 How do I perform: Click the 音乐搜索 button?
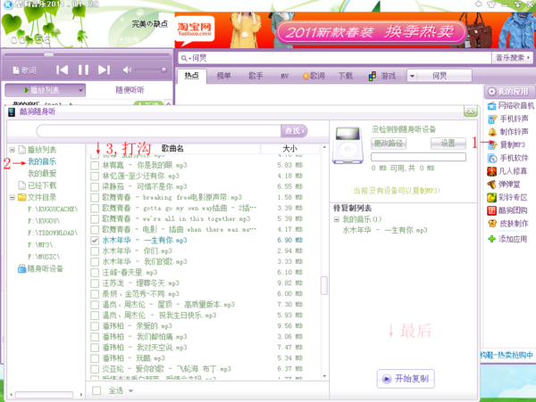[513, 58]
